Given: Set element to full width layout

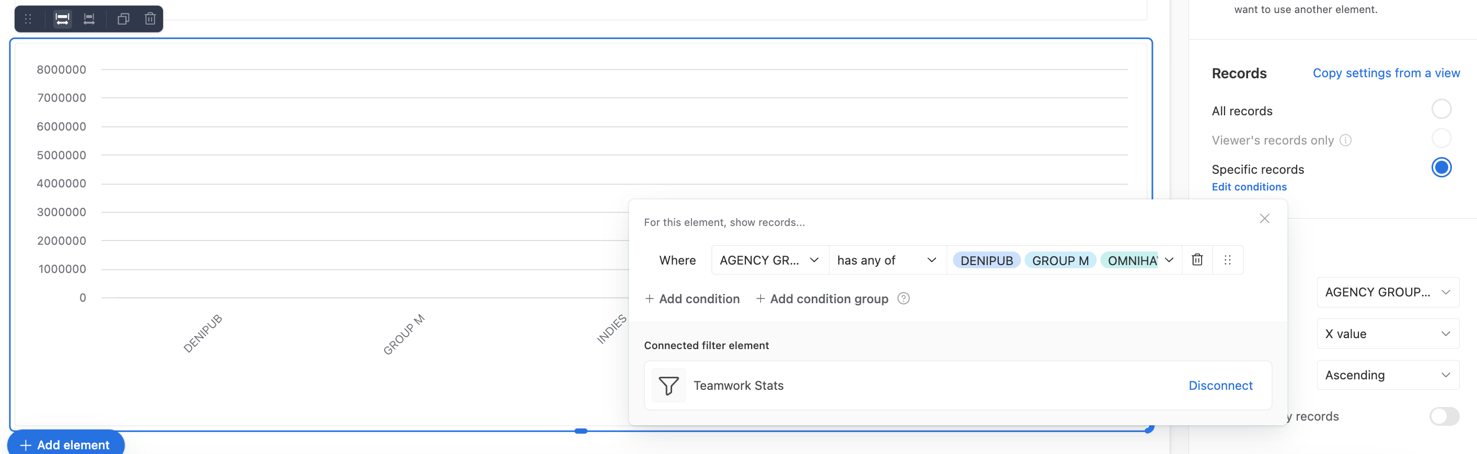Looking at the screenshot, I should (62, 19).
